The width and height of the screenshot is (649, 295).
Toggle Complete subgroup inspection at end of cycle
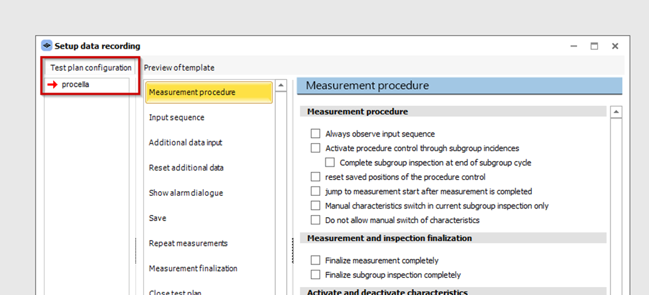[330, 162]
